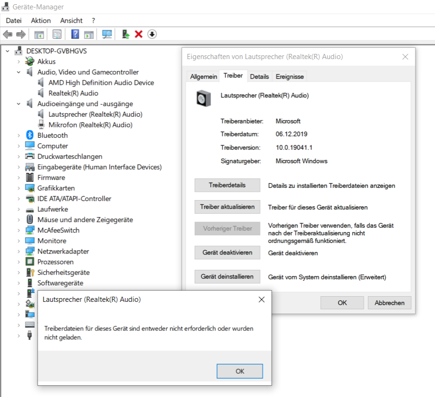Click the Bluetooth icon in device tree
Screen dimensions: 435x397
tap(30, 135)
